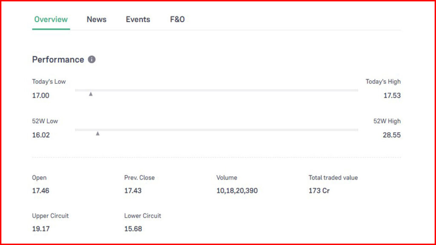This screenshot has height=245, width=436.
Task: Select the Lower Circuit value 15.68
Action: [133, 228]
